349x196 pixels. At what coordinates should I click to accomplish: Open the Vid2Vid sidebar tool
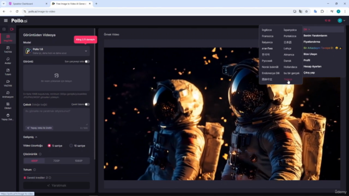[x=8, y=83]
